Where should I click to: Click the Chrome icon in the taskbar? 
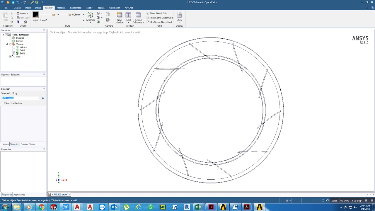41,207
